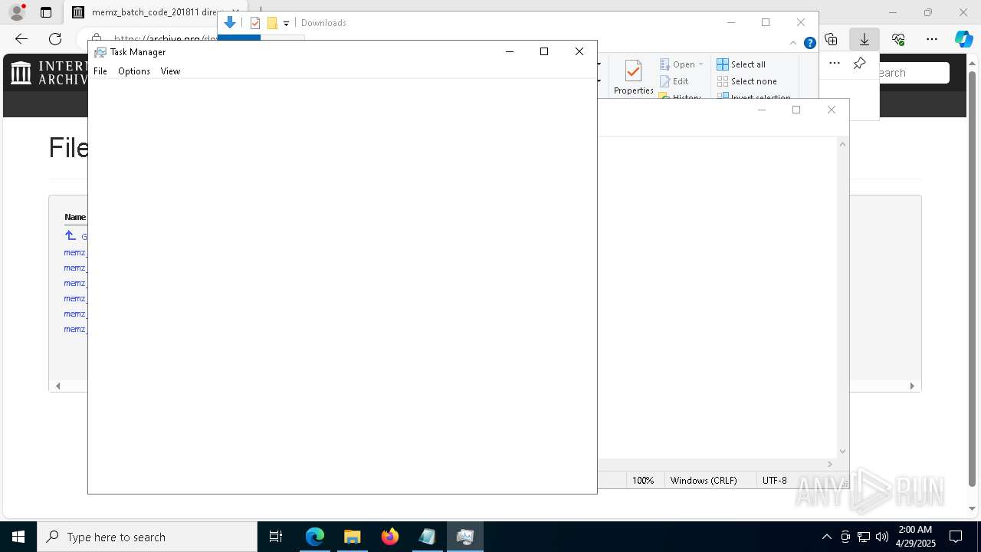Click the file listing right scroll arrow
The width and height of the screenshot is (981, 552).
(x=912, y=386)
